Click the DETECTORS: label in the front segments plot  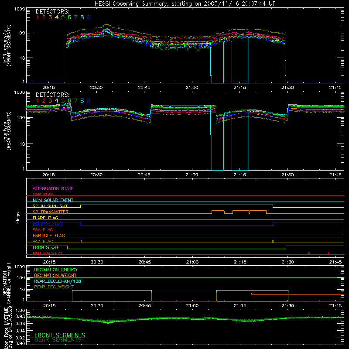point(53,11)
